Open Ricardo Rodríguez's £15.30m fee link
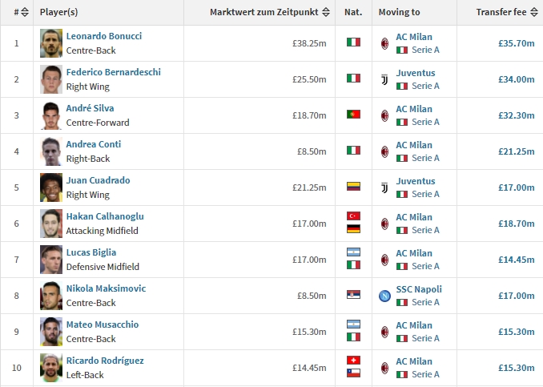543x387 pixels. [517, 368]
